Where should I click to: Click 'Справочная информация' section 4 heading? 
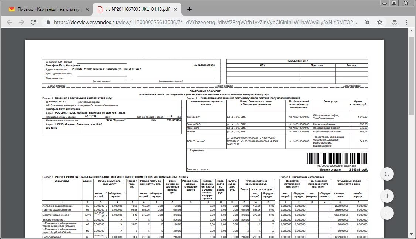pos(308,177)
